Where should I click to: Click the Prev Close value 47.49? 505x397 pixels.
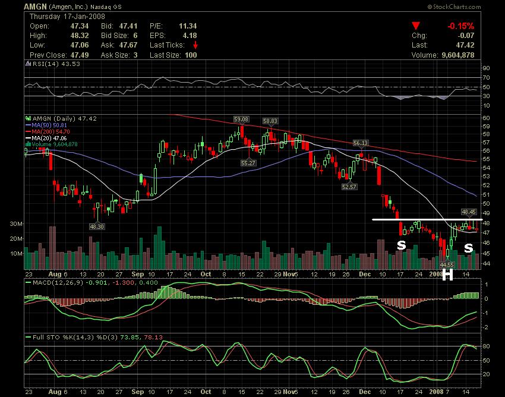coord(80,55)
